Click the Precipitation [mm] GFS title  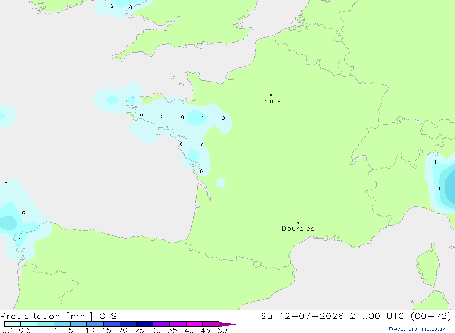[x=58, y=316]
